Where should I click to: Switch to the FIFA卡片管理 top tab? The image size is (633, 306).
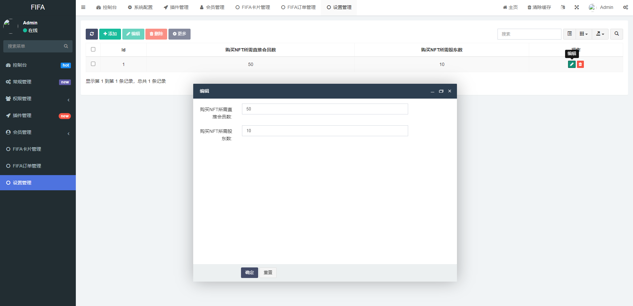point(253,7)
